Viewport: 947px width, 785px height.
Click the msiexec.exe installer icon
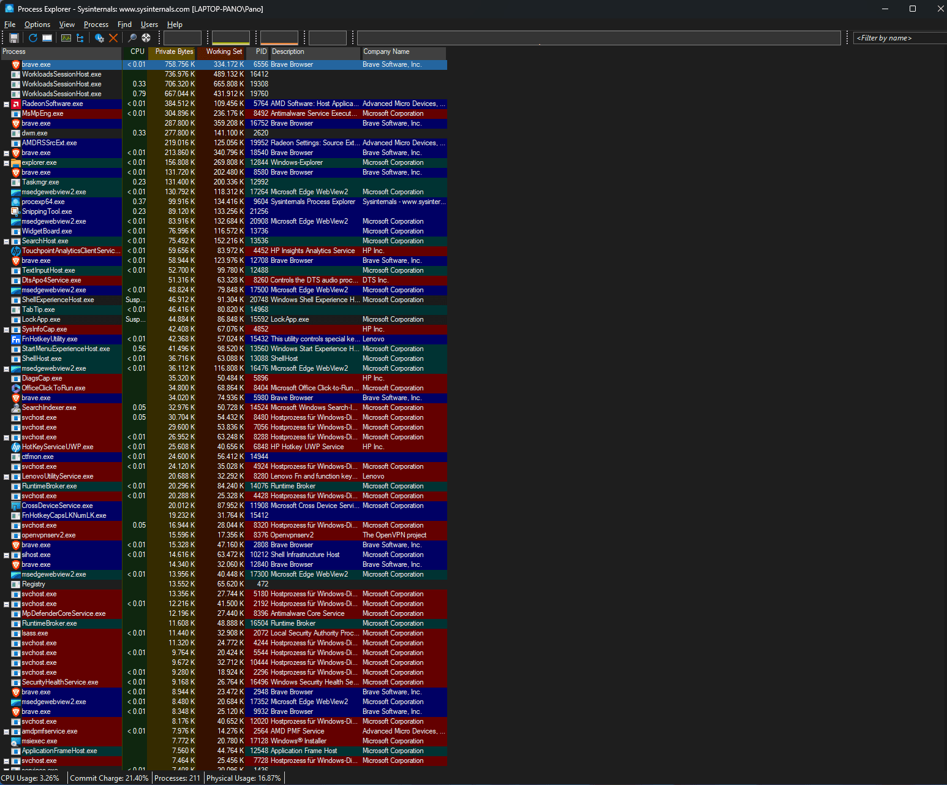16,741
